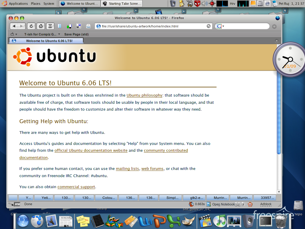305x229 pixels.
Task: Click the checkered squares toolbar icon
Action: click(x=79, y=26)
